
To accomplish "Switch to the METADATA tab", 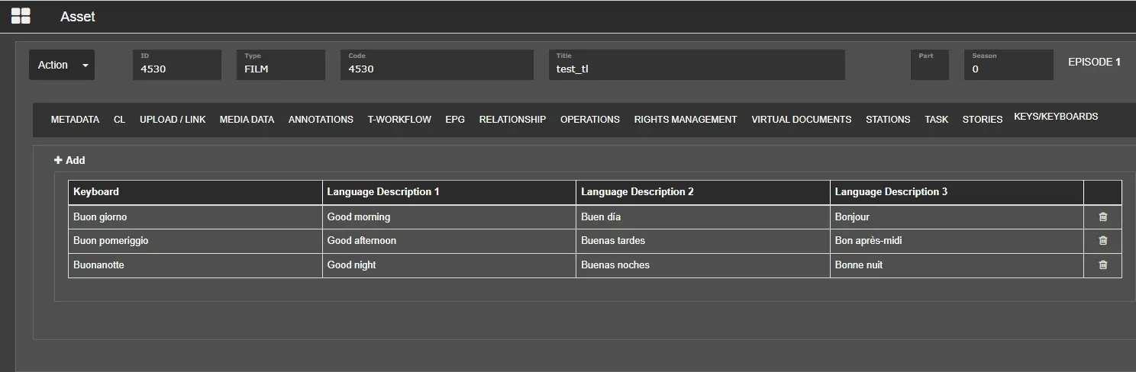I will click(75, 120).
